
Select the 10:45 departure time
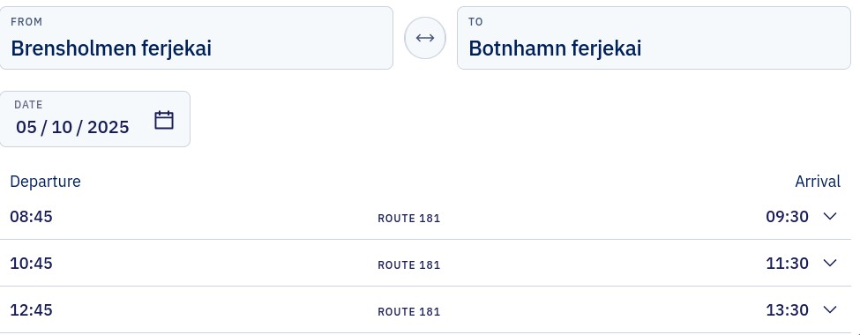[x=31, y=264]
